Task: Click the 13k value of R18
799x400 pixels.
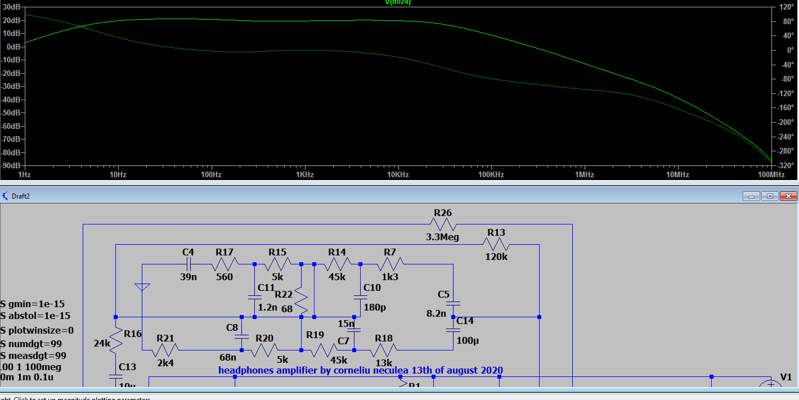Action: [384, 363]
